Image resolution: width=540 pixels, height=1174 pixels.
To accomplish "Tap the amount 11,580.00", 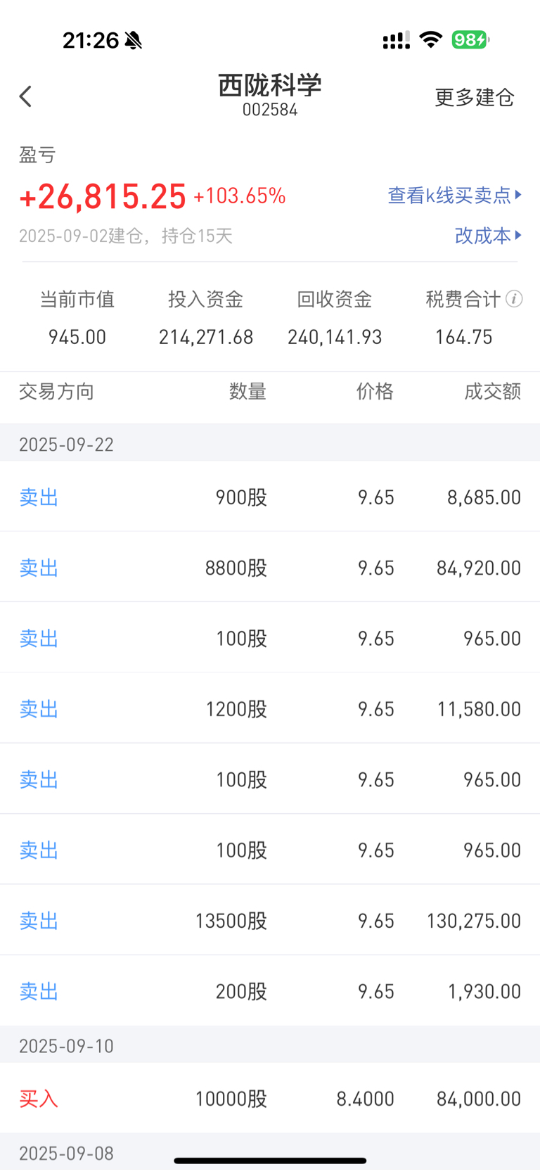I will (479, 709).
